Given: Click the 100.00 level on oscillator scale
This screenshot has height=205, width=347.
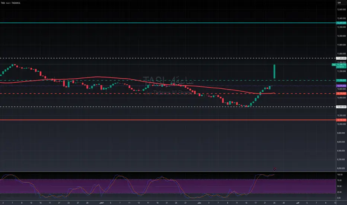Looking at the screenshot, I should 339,174.
